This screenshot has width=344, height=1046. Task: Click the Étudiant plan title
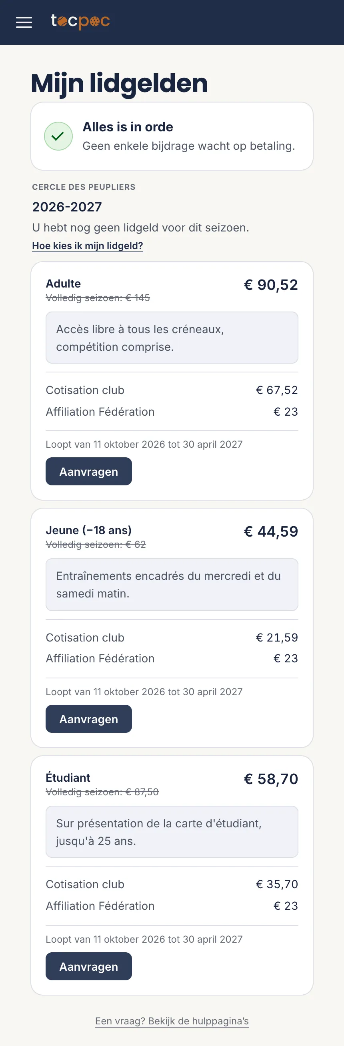[68, 777]
